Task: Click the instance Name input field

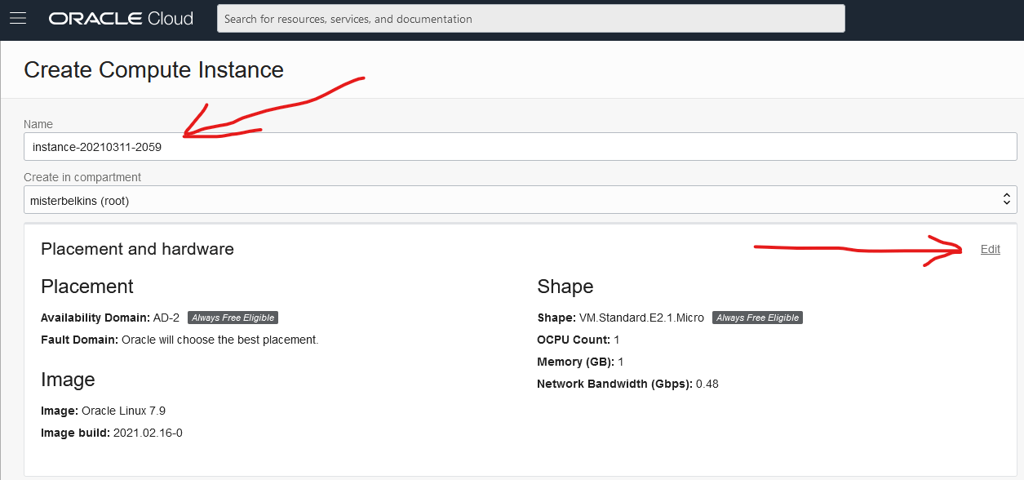Action: (521, 147)
